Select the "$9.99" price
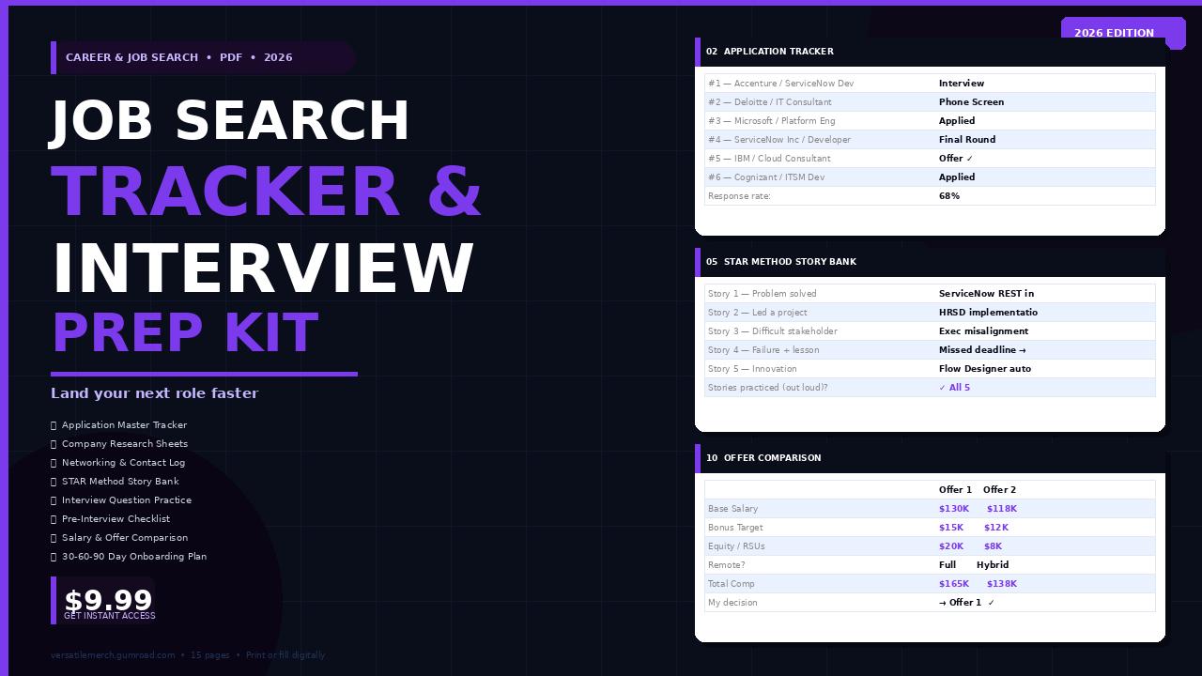Image resolution: width=1202 pixels, height=676 pixels. 108,600
